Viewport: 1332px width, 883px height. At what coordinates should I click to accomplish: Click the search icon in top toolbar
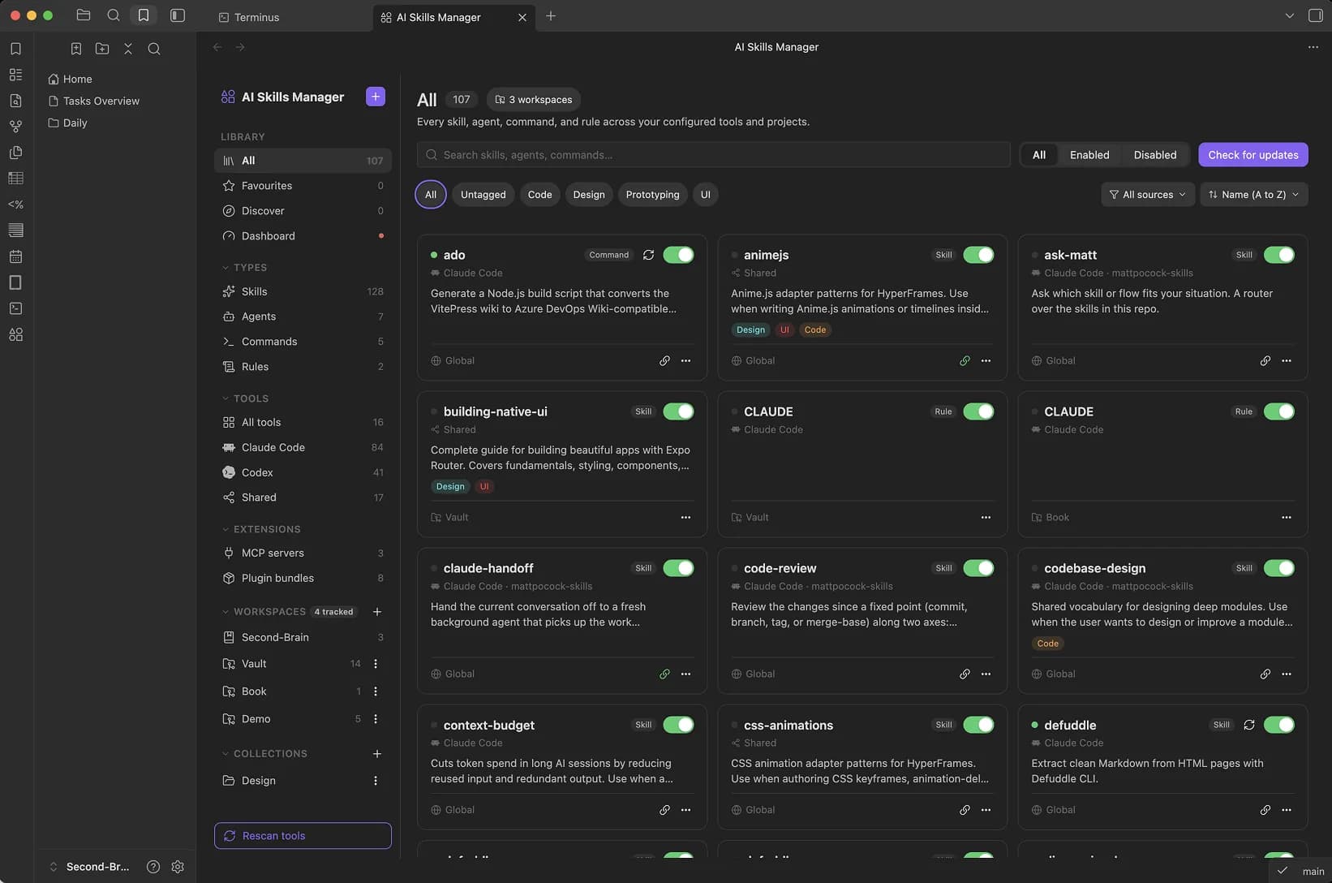(x=114, y=15)
